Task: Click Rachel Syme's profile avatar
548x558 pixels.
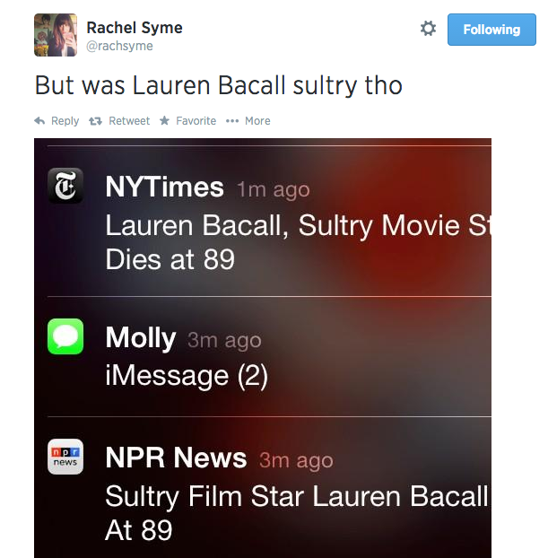Action: point(56,35)
